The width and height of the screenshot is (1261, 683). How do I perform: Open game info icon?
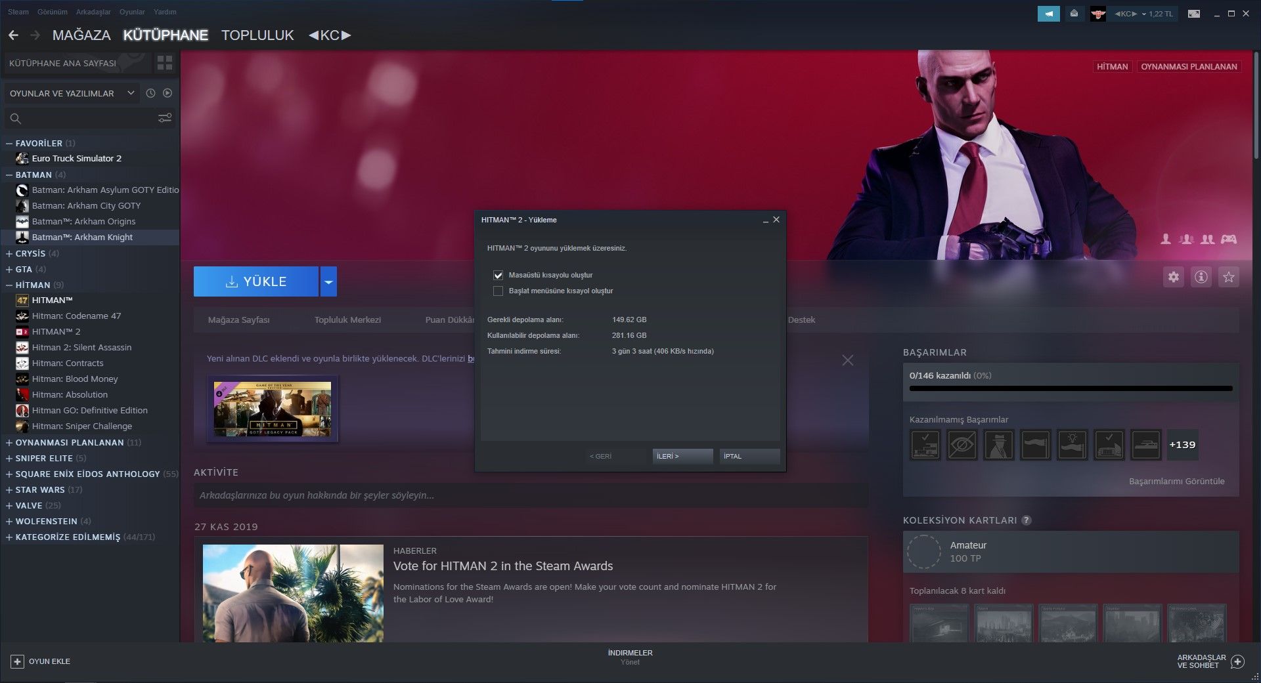pos(1201,277)
